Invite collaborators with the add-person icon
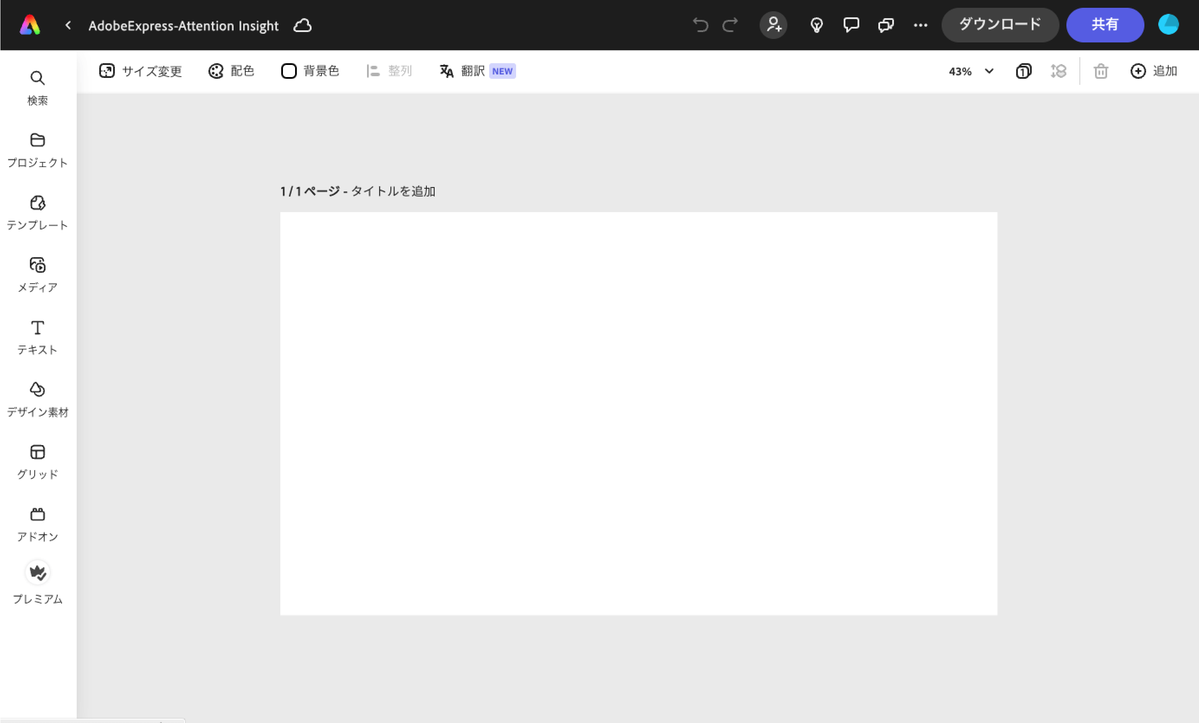This screenshot has height=723, width=1199. point(773,25)
